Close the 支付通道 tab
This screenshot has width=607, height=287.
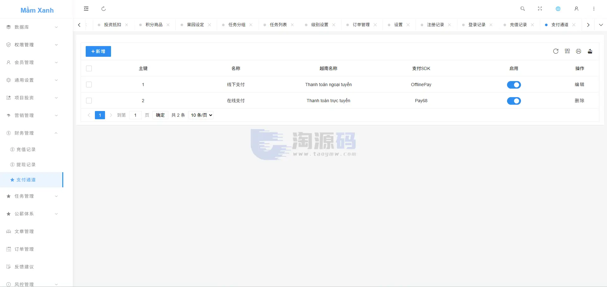coord(574,25)
